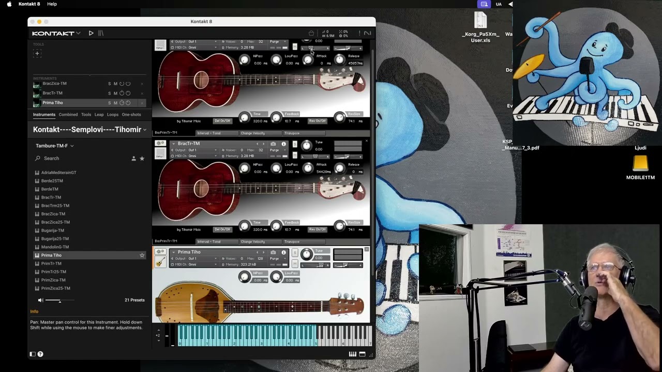Image resolution: width=662 pixels, height=372 pixels.
Task: Go to previous preset in BracTr-TM header
Action: point(257,144)
